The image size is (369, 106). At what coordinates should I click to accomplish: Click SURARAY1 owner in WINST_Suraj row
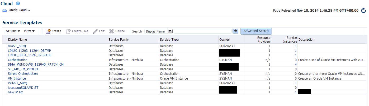[227, 83]
